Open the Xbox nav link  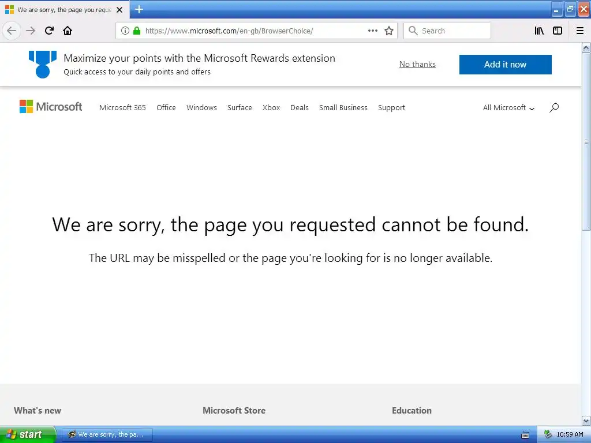271,108
